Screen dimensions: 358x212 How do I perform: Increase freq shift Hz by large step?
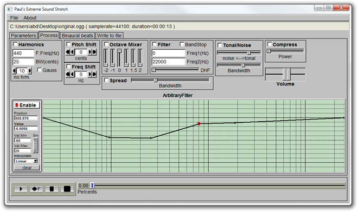pyautogui.click(x=94, y=74)
